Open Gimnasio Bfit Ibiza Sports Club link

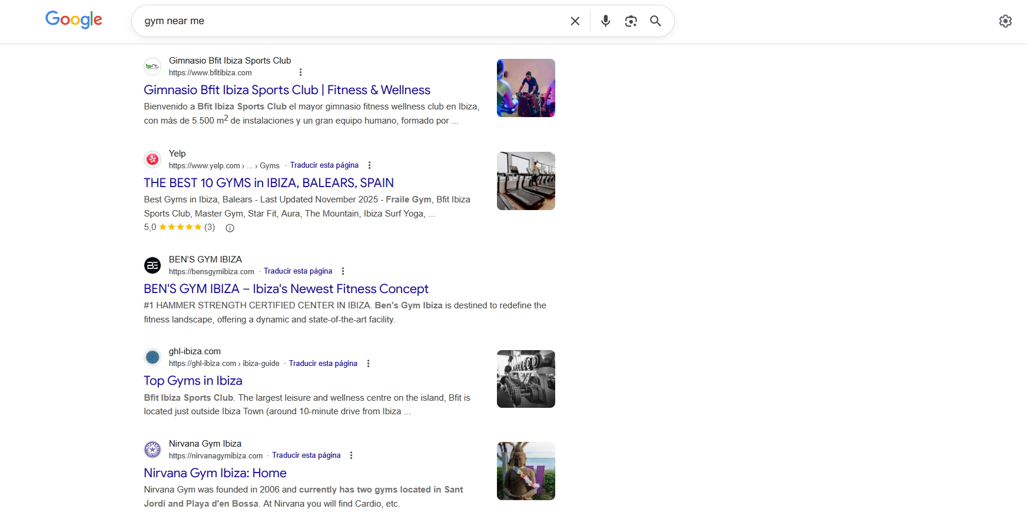click(x=287, y=90)
